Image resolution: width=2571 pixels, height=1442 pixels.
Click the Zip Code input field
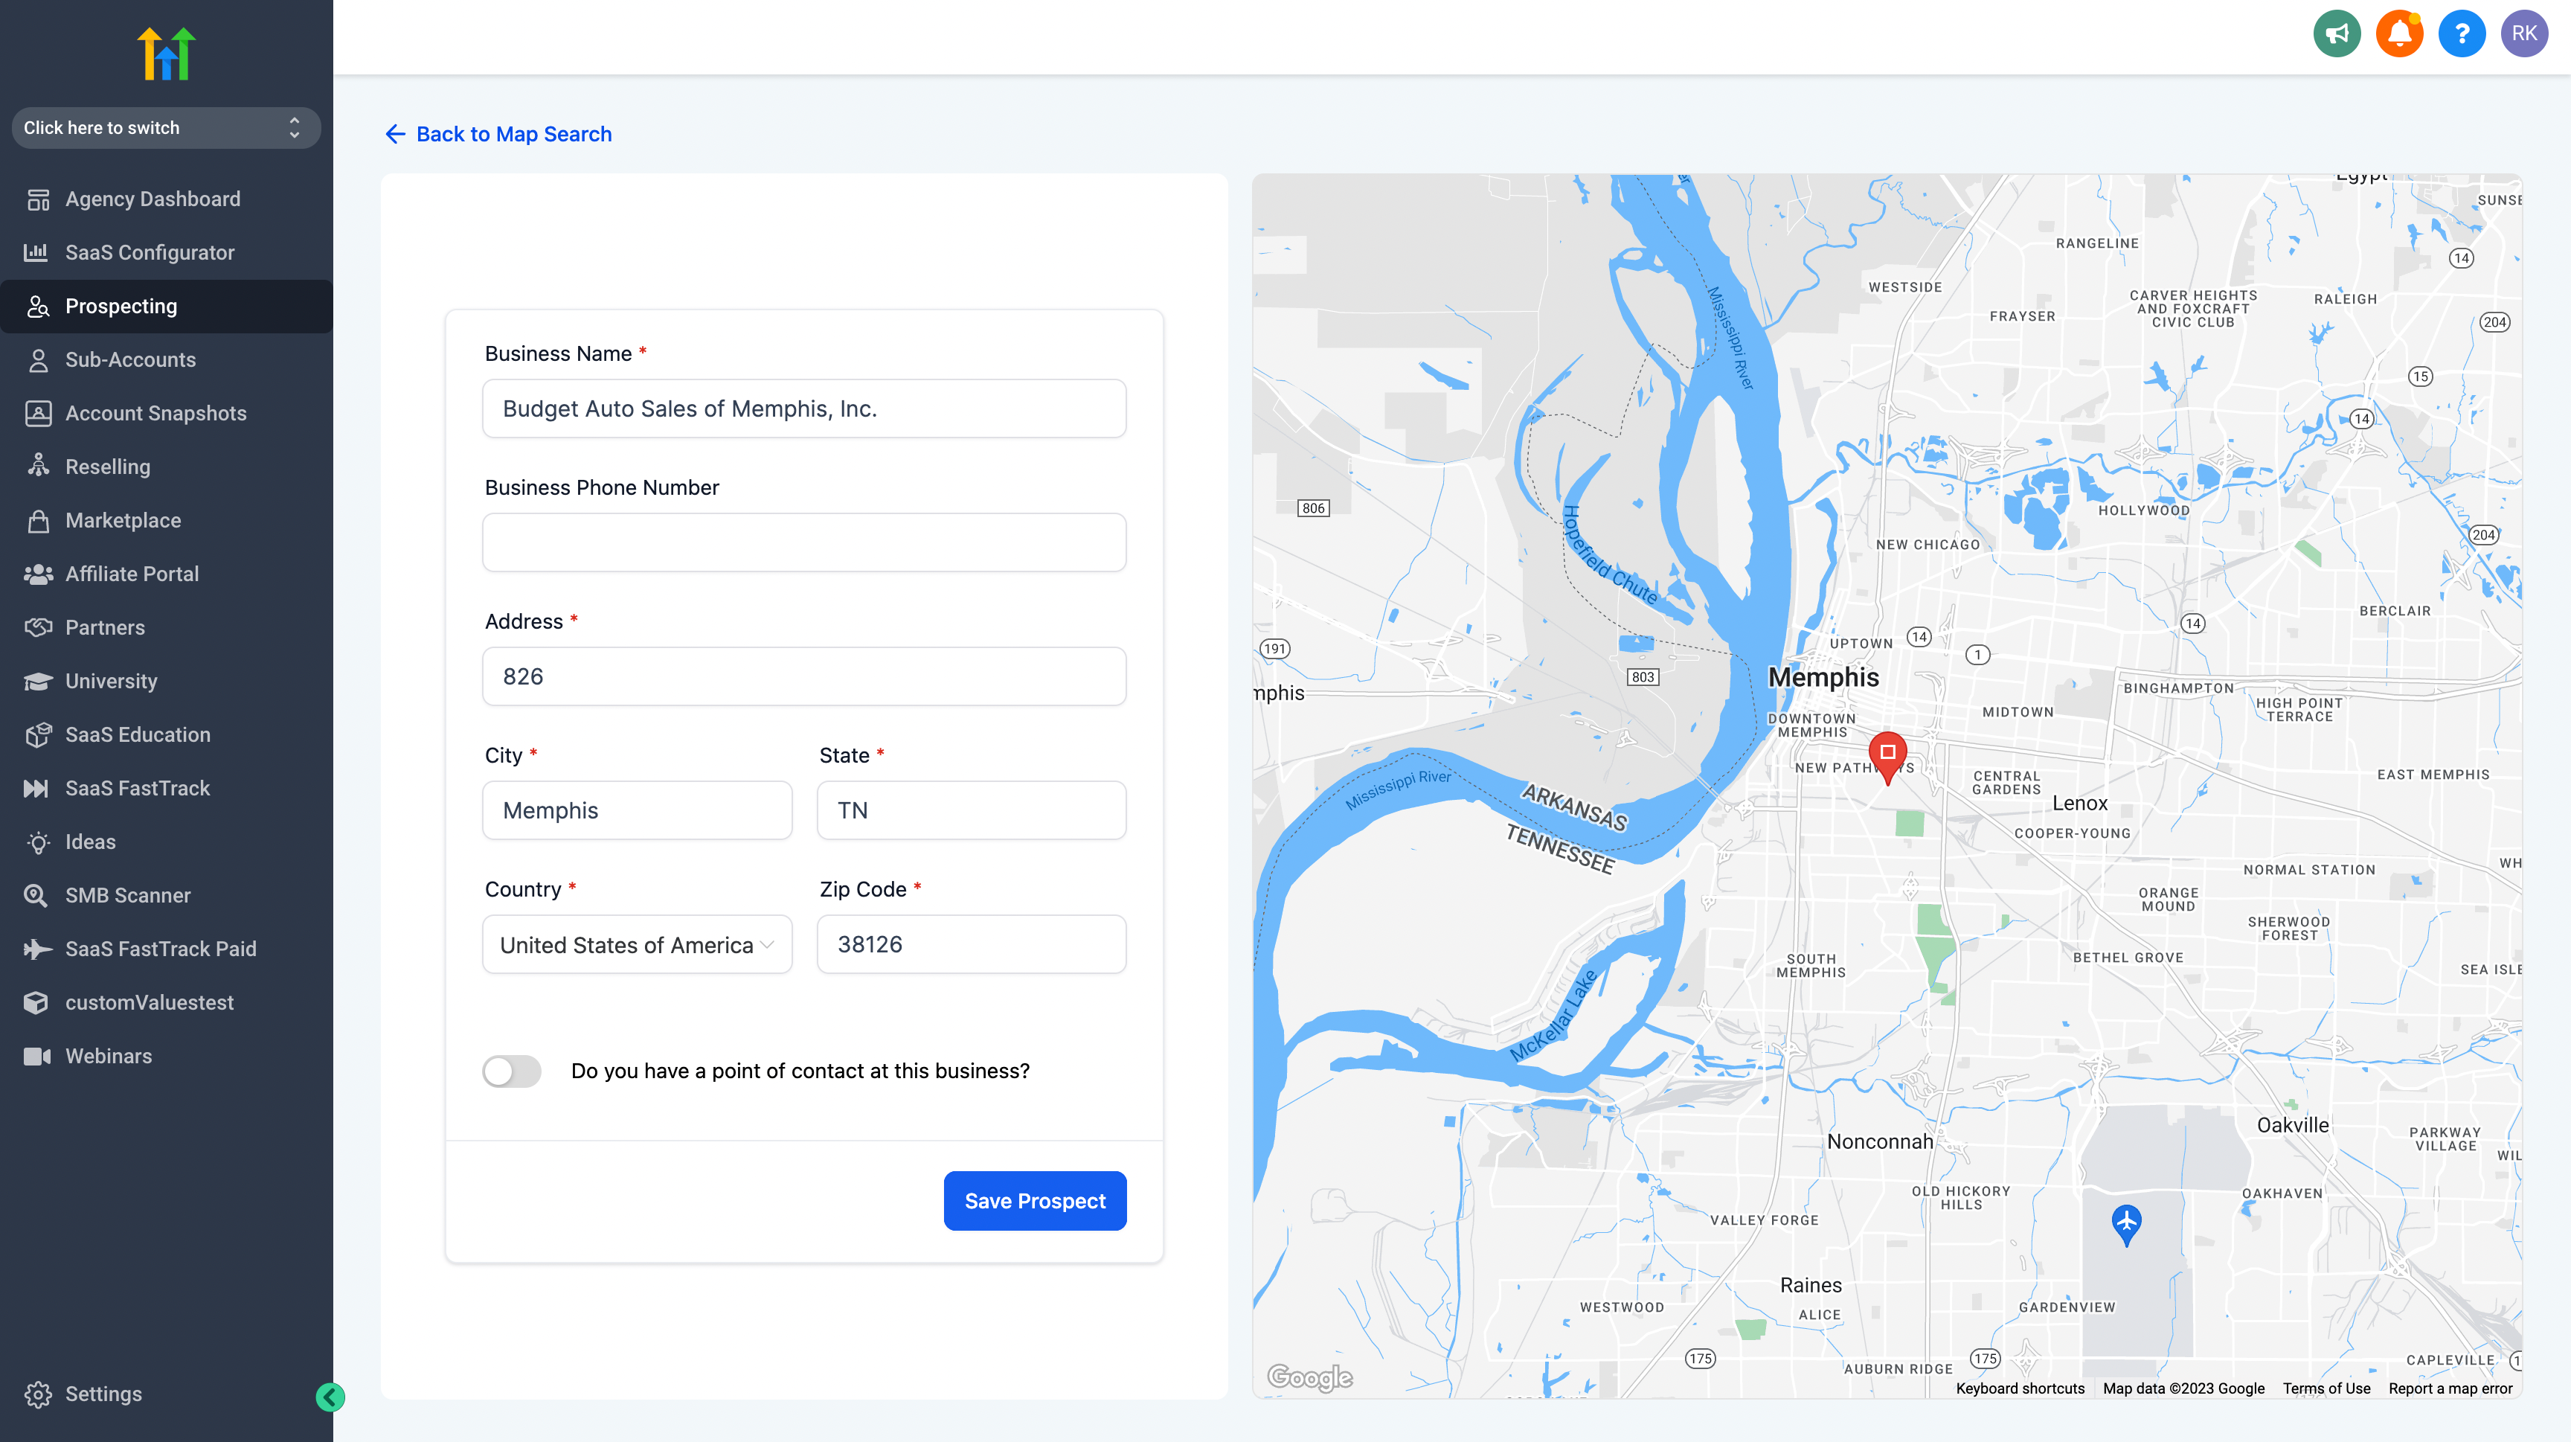(971, 943)
